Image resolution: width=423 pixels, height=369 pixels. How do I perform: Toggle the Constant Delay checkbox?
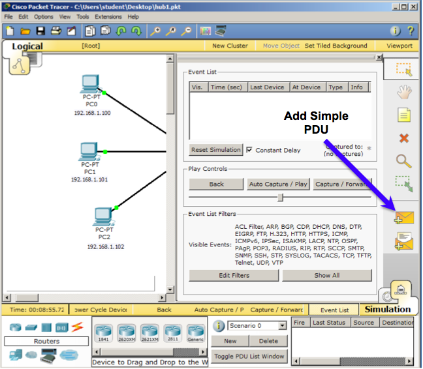tap(249, 150)
